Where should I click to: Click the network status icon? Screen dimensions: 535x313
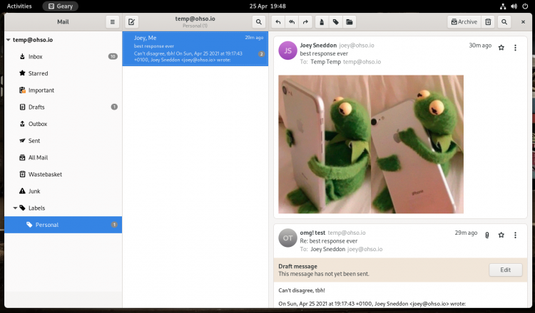coord(503,6)
